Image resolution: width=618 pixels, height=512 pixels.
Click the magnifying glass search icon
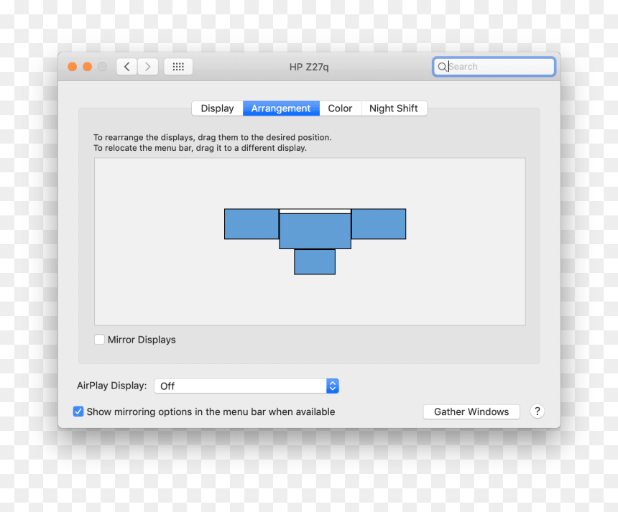coord(442,67)
